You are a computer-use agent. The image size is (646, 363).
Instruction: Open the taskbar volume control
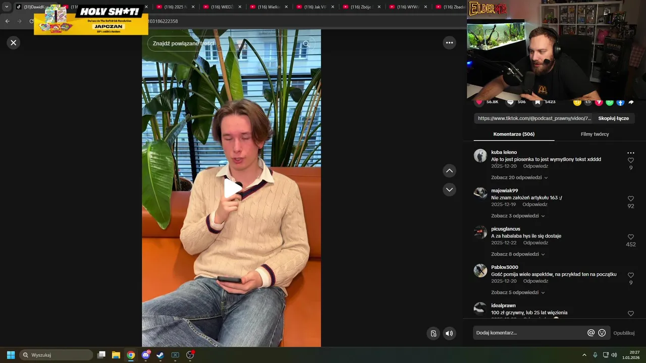614,355
